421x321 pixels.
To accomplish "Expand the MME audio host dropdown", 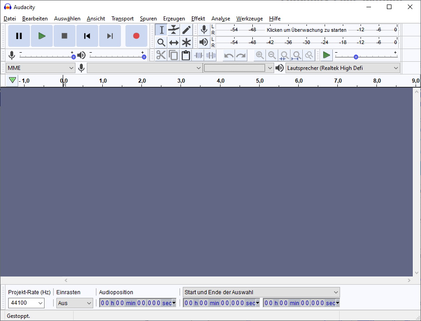I will pyautogui.click(x=40, y=68).
